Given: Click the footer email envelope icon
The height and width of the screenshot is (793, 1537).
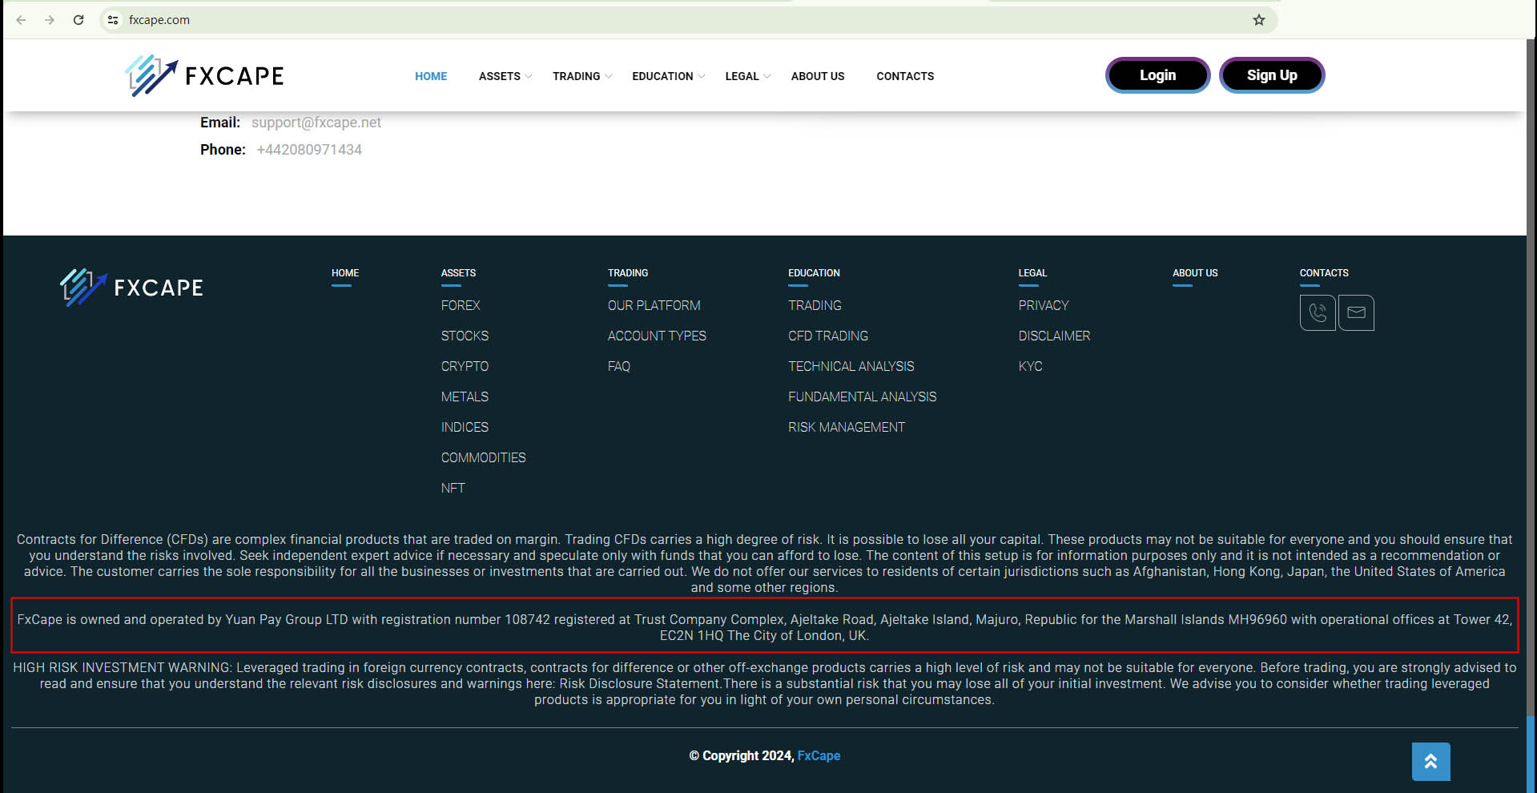Looking at the screenshot, I should coord(1356,313).
